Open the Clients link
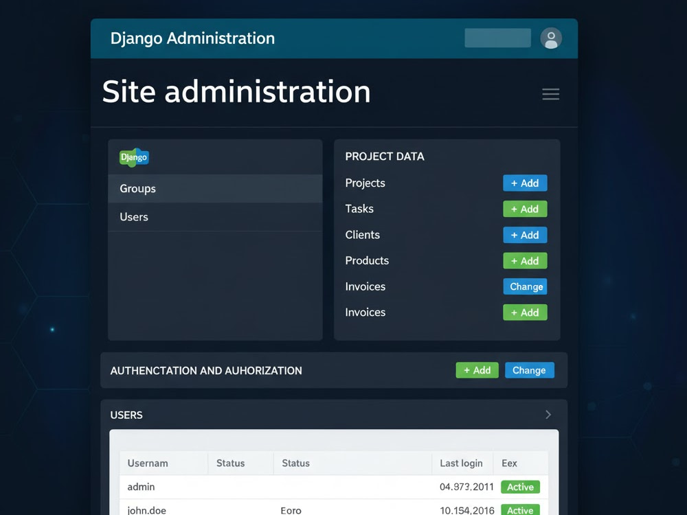 tap(362, 235)
